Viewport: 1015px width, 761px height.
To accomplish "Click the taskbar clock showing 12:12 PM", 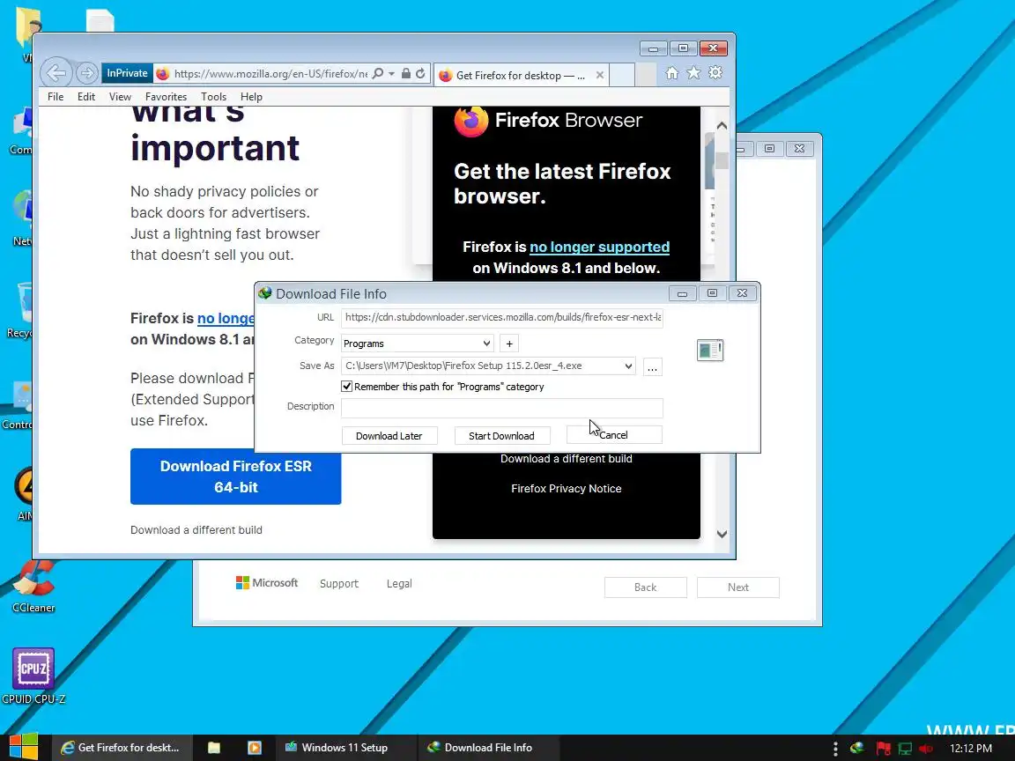I will (971, 748).
